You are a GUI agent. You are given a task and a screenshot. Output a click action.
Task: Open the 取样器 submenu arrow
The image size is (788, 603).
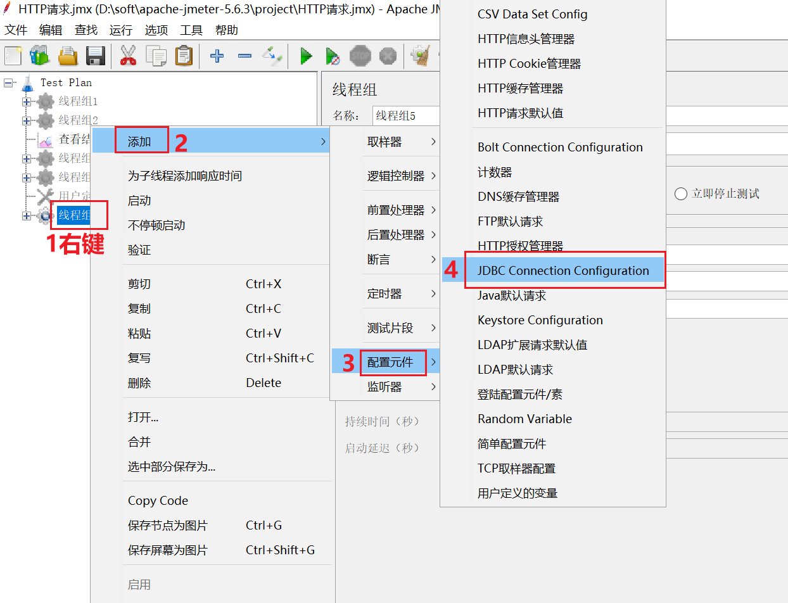tap(433, 141)
